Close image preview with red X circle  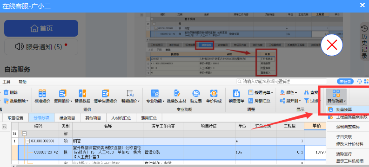coord(332,45)
